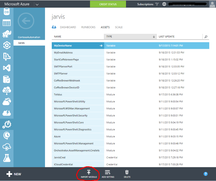Click Delete in the bottom bar

pyautogui.click(x=127, y=174)
